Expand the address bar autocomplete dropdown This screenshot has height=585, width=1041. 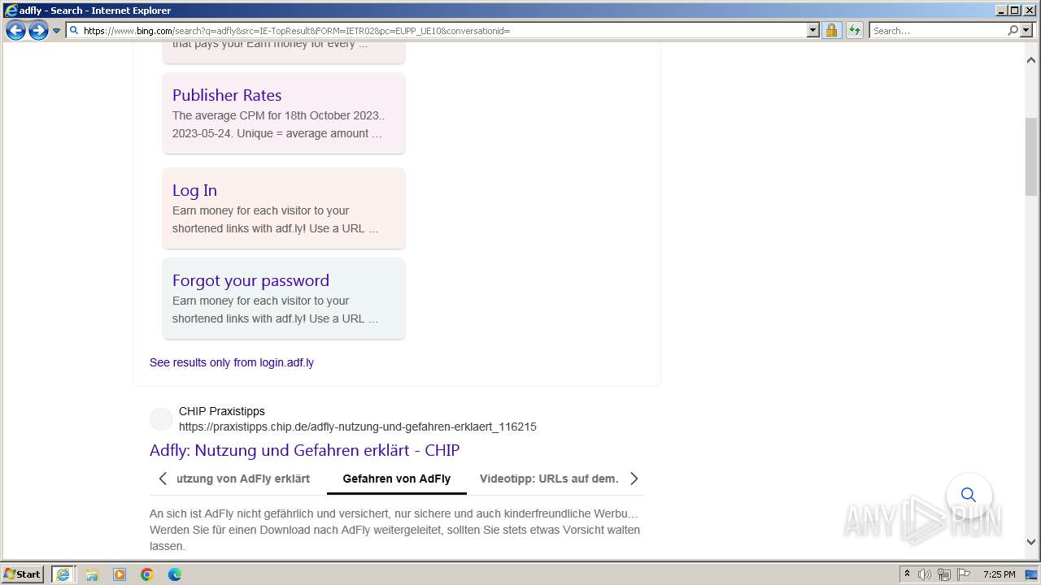[x=812, y=31]
